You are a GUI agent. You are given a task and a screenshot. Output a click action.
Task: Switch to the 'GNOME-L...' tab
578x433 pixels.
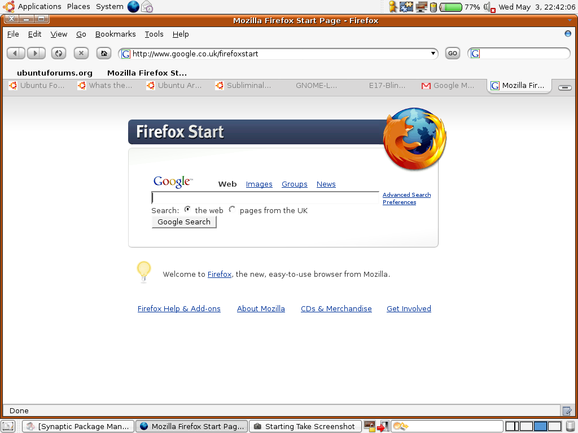pos(316,86)
